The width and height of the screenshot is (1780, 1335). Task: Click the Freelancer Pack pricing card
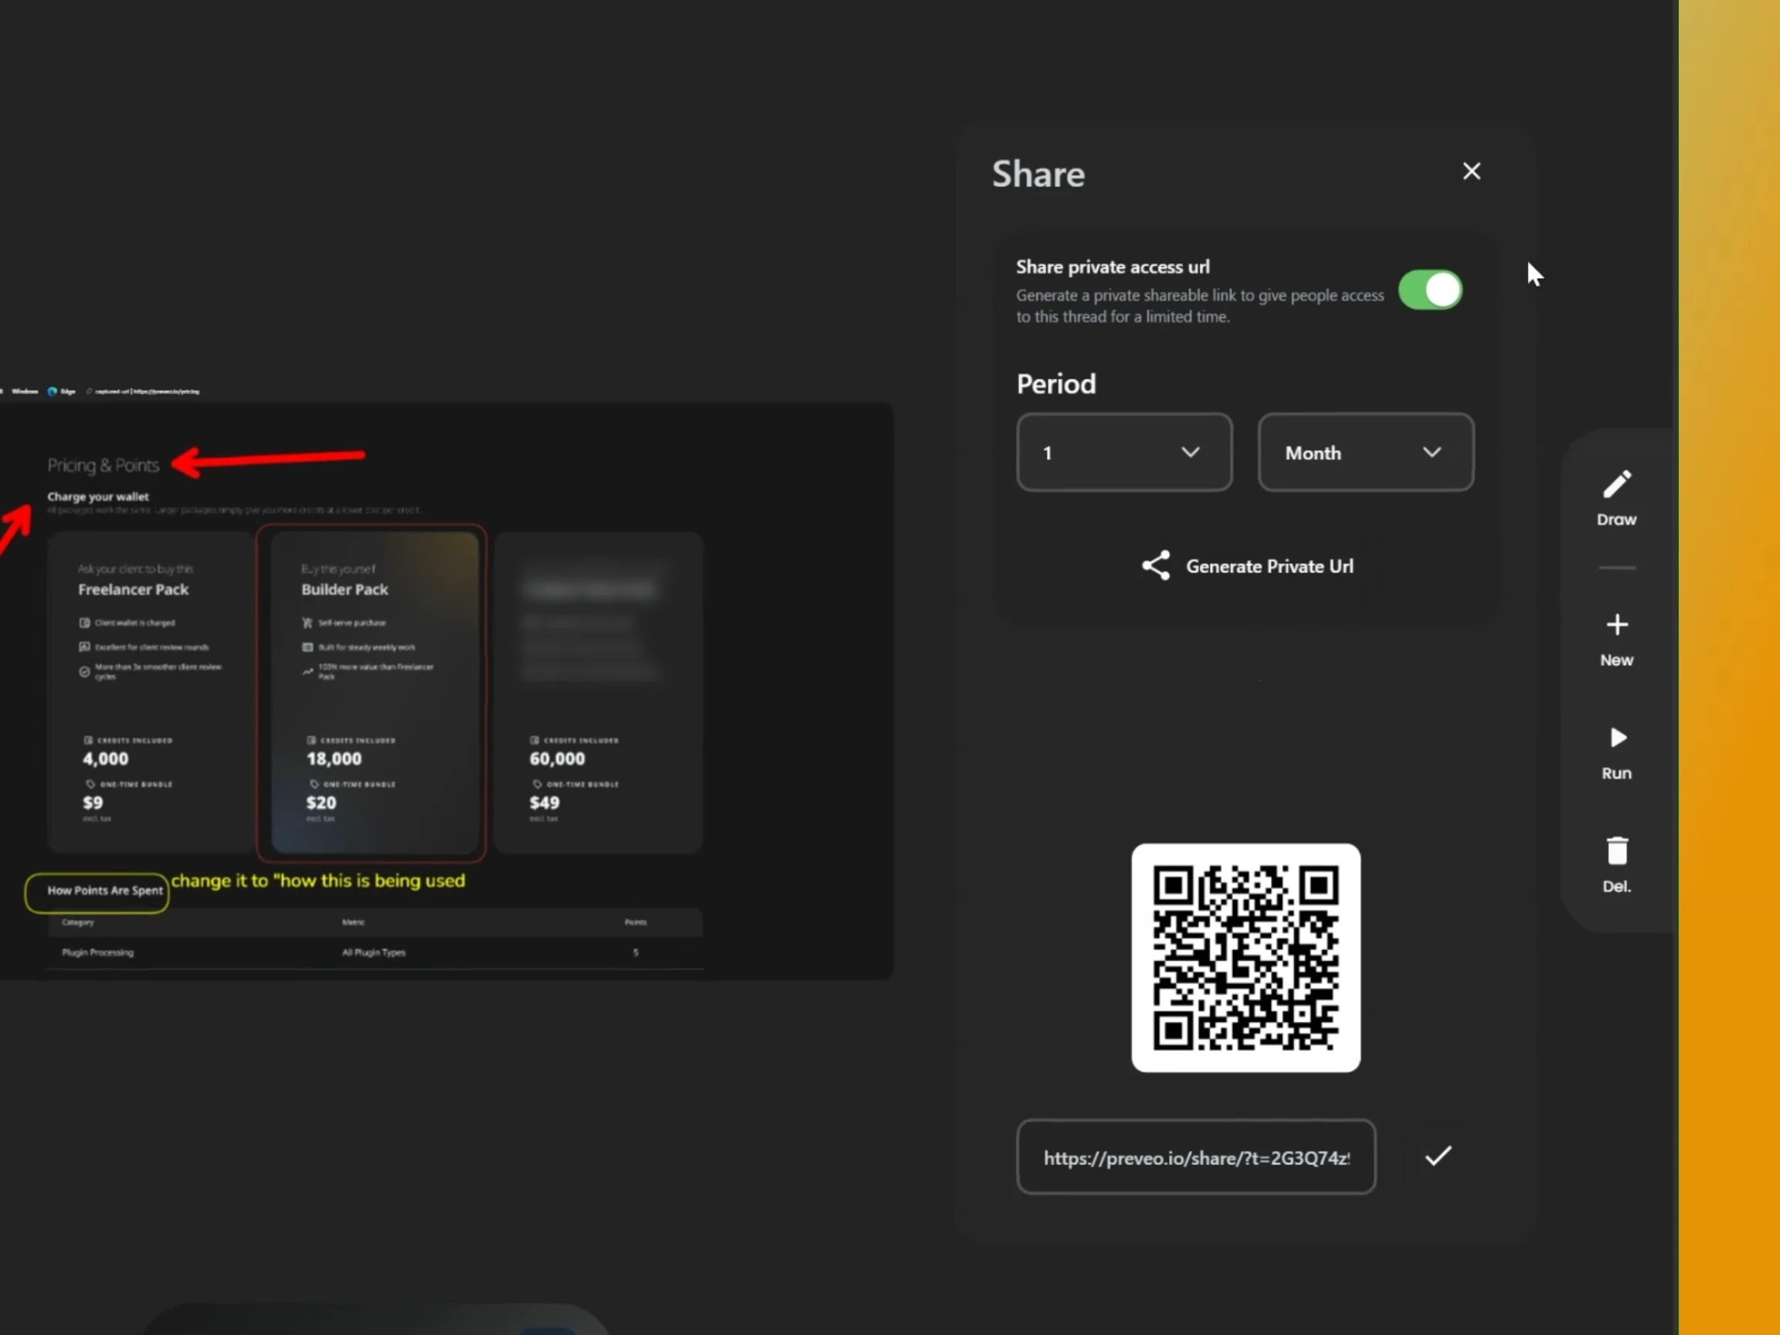(x=150, y=692)
